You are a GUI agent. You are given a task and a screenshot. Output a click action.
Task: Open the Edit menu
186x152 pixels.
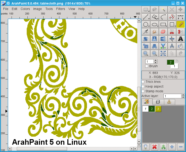tap(15, 9)
